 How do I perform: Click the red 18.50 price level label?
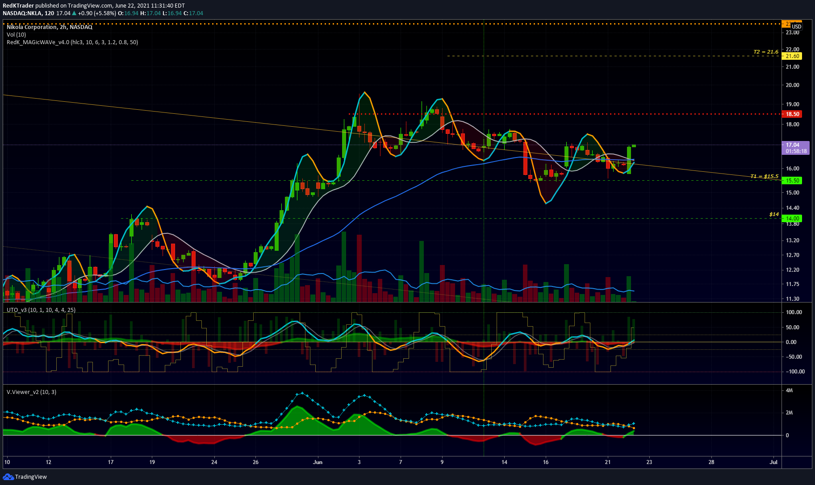(x=792, y=114)
